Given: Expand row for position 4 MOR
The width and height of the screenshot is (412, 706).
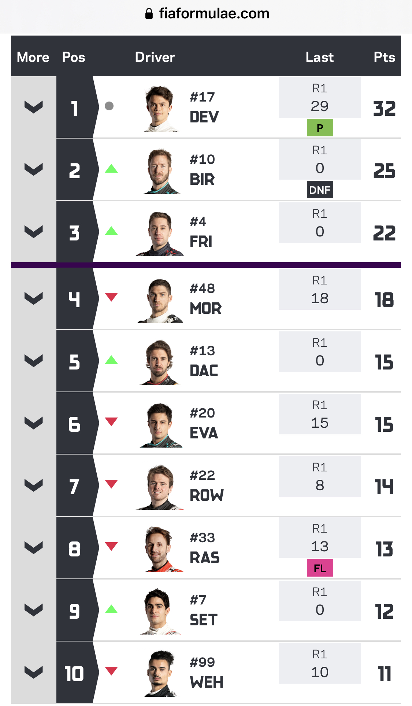Looking at the screenshot, I should click(34, 298).
